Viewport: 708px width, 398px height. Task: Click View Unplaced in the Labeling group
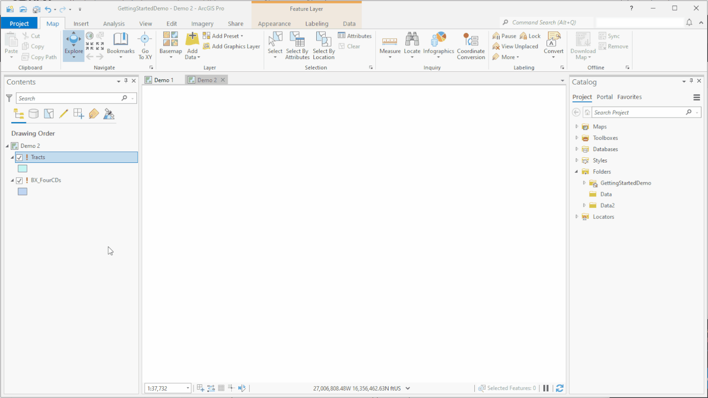click(x=515, y=46)
